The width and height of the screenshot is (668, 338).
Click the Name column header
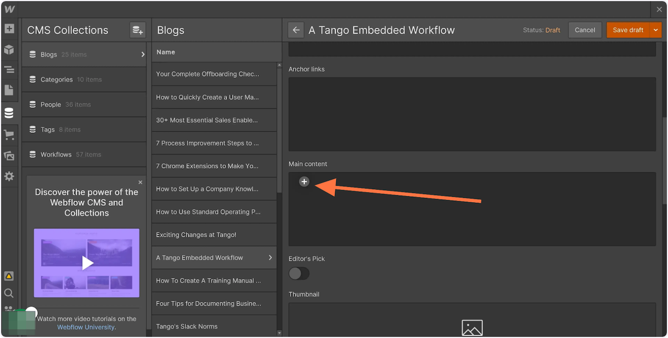click(x=166, y=52)
